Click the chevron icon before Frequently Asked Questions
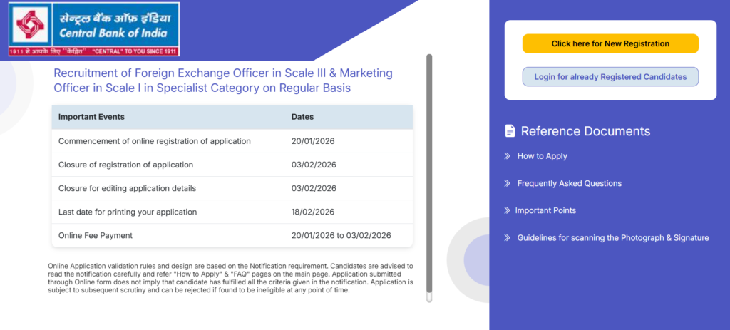 507,183
